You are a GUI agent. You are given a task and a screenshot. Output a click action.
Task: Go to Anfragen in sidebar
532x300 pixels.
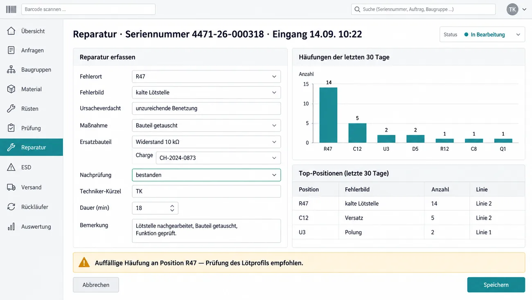click(x=32, y=50)
